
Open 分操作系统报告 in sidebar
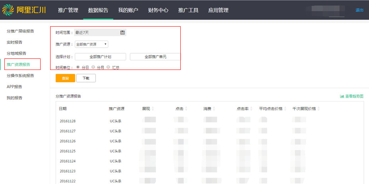20,76
